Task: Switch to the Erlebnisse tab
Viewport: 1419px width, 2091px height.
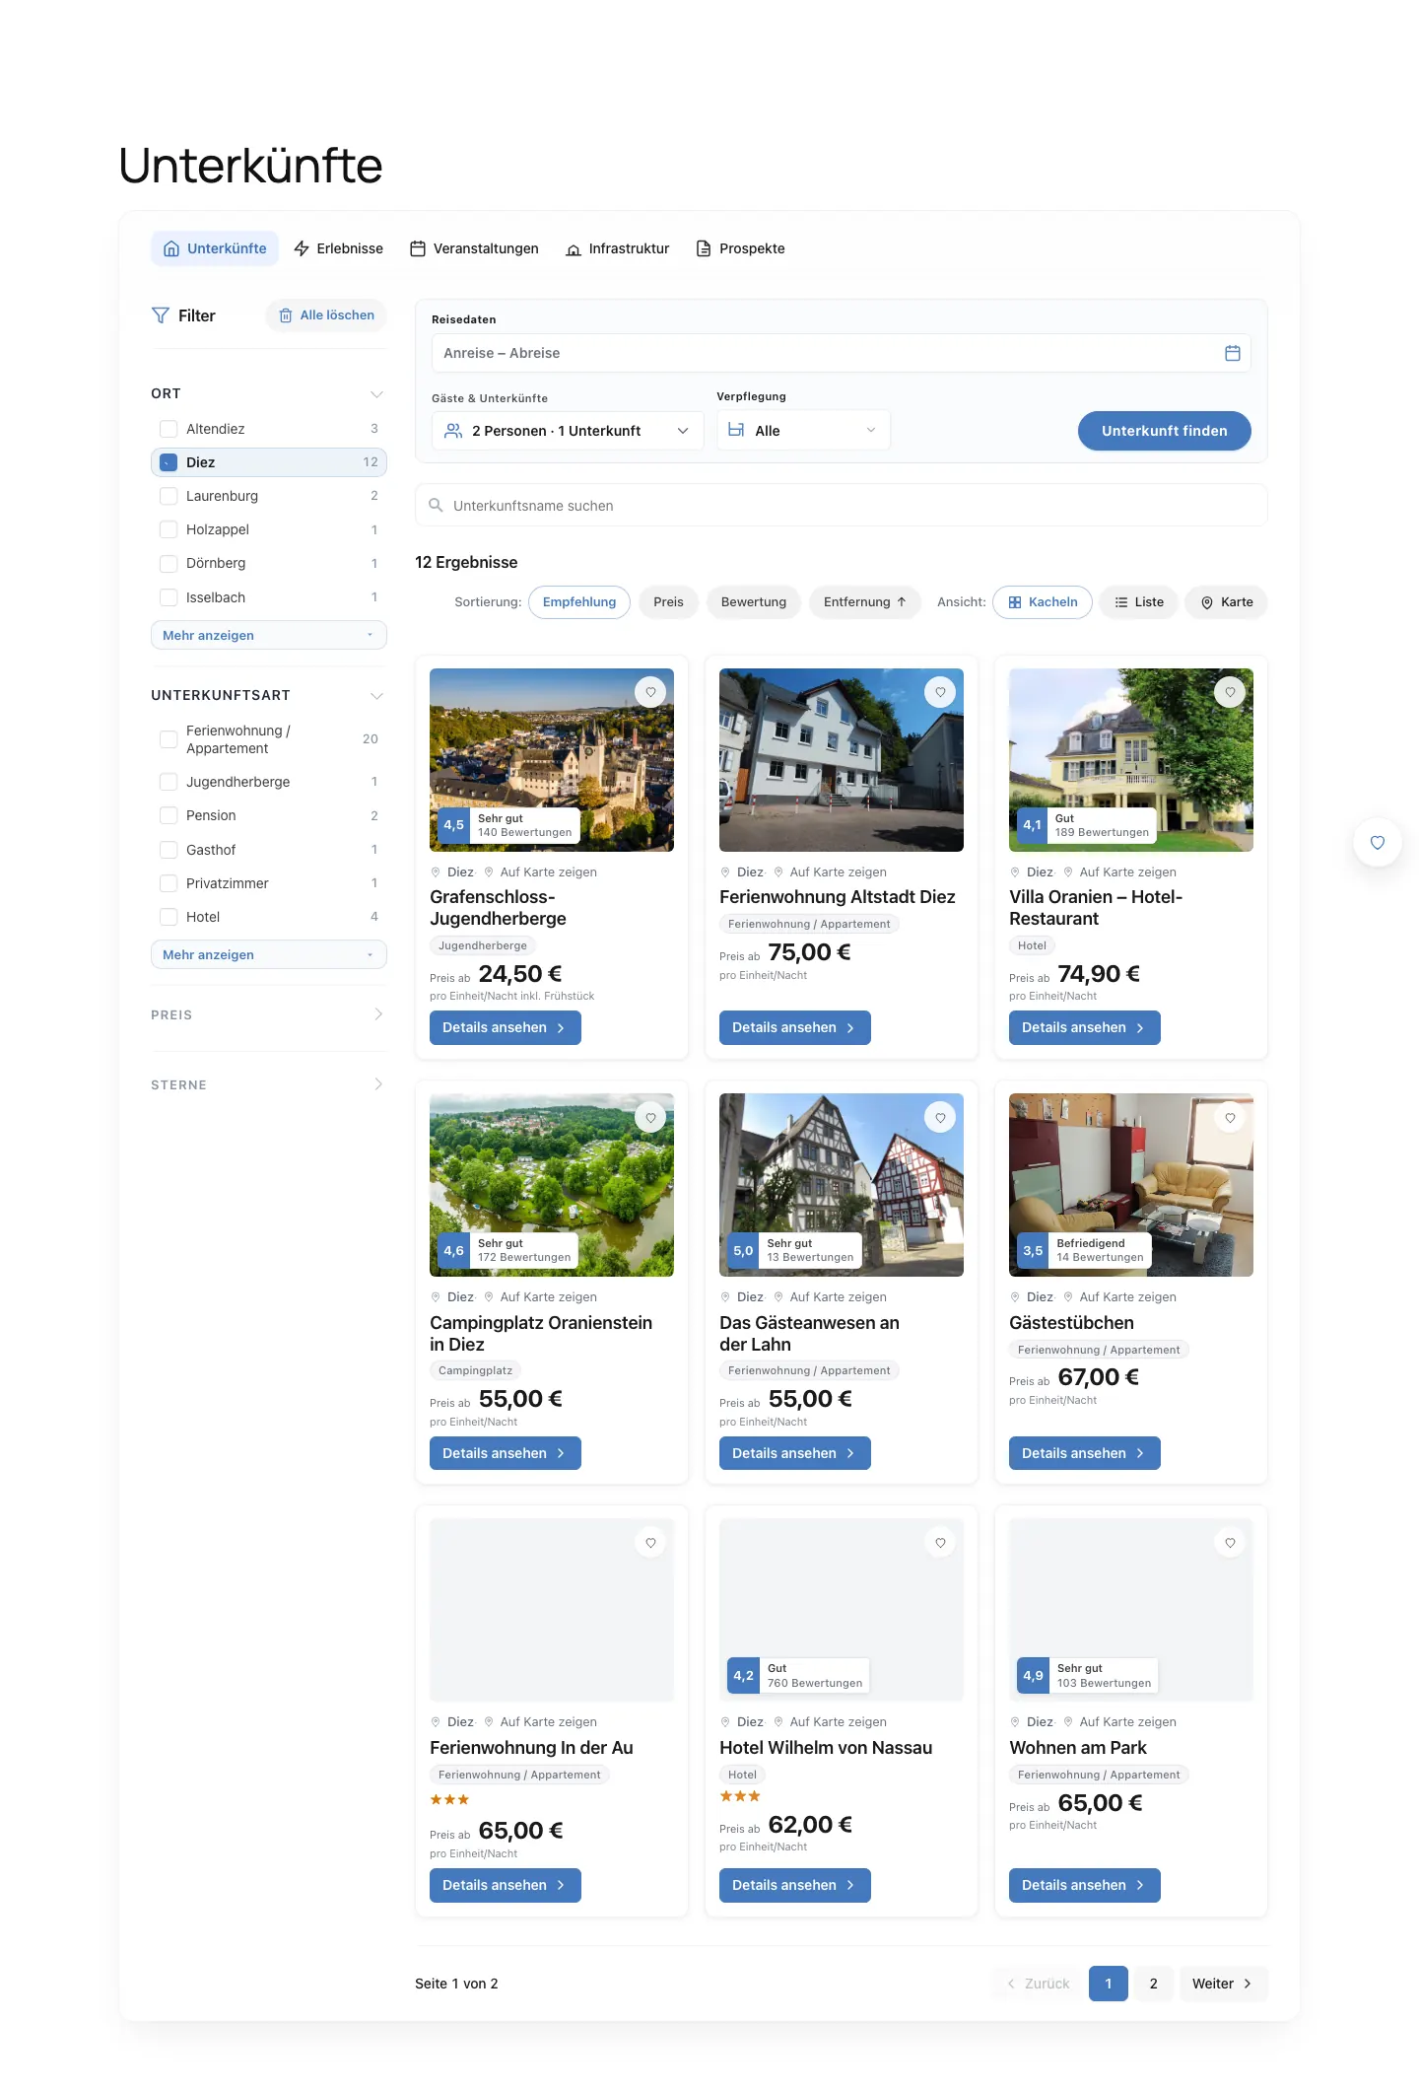Action: [x=338, y=248]
